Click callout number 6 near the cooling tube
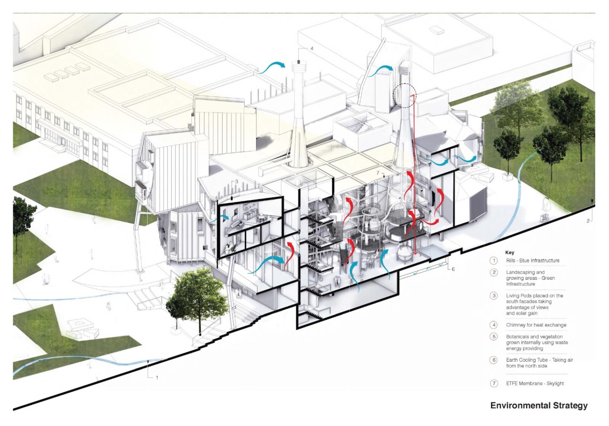The width and height of the screenshot is (609, 426). (453, 269)
